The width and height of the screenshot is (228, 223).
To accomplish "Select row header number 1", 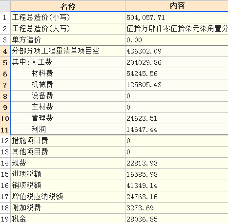I will [5, 18].
